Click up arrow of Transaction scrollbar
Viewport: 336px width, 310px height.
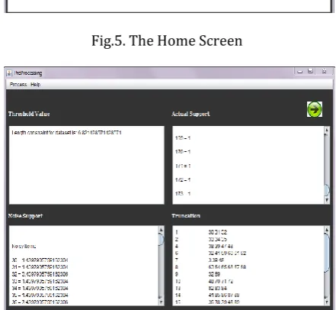[327, 230]
